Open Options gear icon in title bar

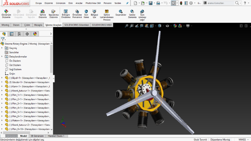(191, 3)
